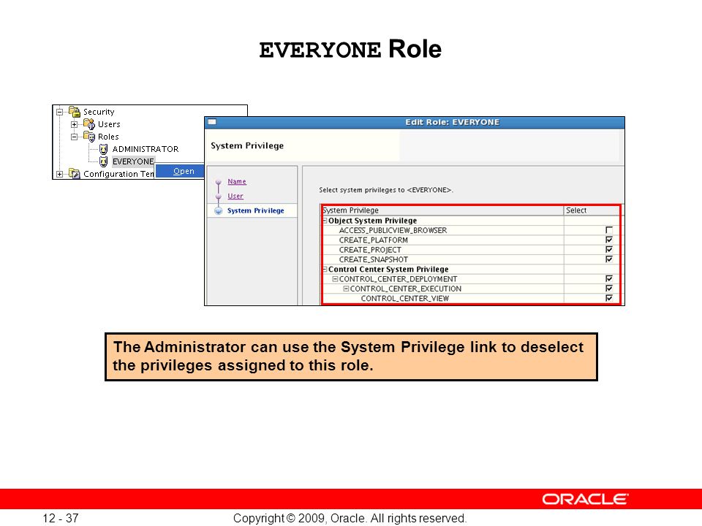Click the Name step bullet icon
This screenshot has width=702, height=526.
coord(219,182)
